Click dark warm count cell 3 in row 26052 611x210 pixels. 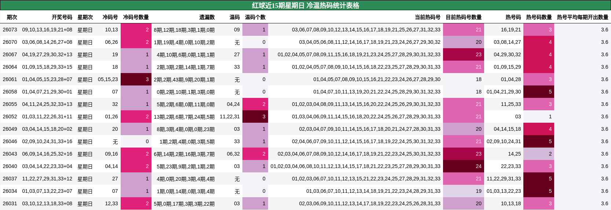(x=255, y=117)
